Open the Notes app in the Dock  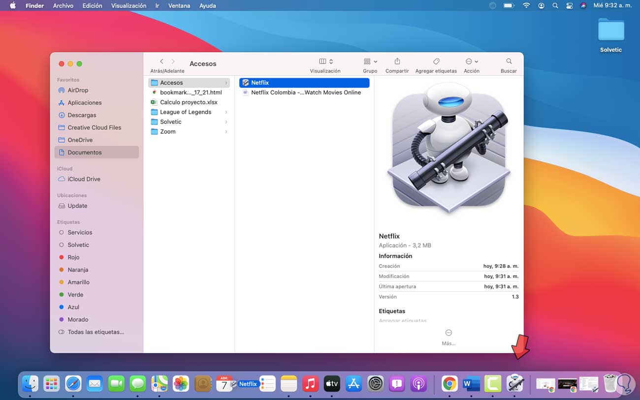pyautogui.click(x=289, y=383)
